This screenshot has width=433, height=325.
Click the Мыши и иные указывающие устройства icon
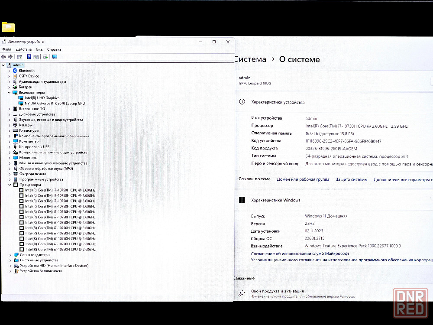(15, 163)
